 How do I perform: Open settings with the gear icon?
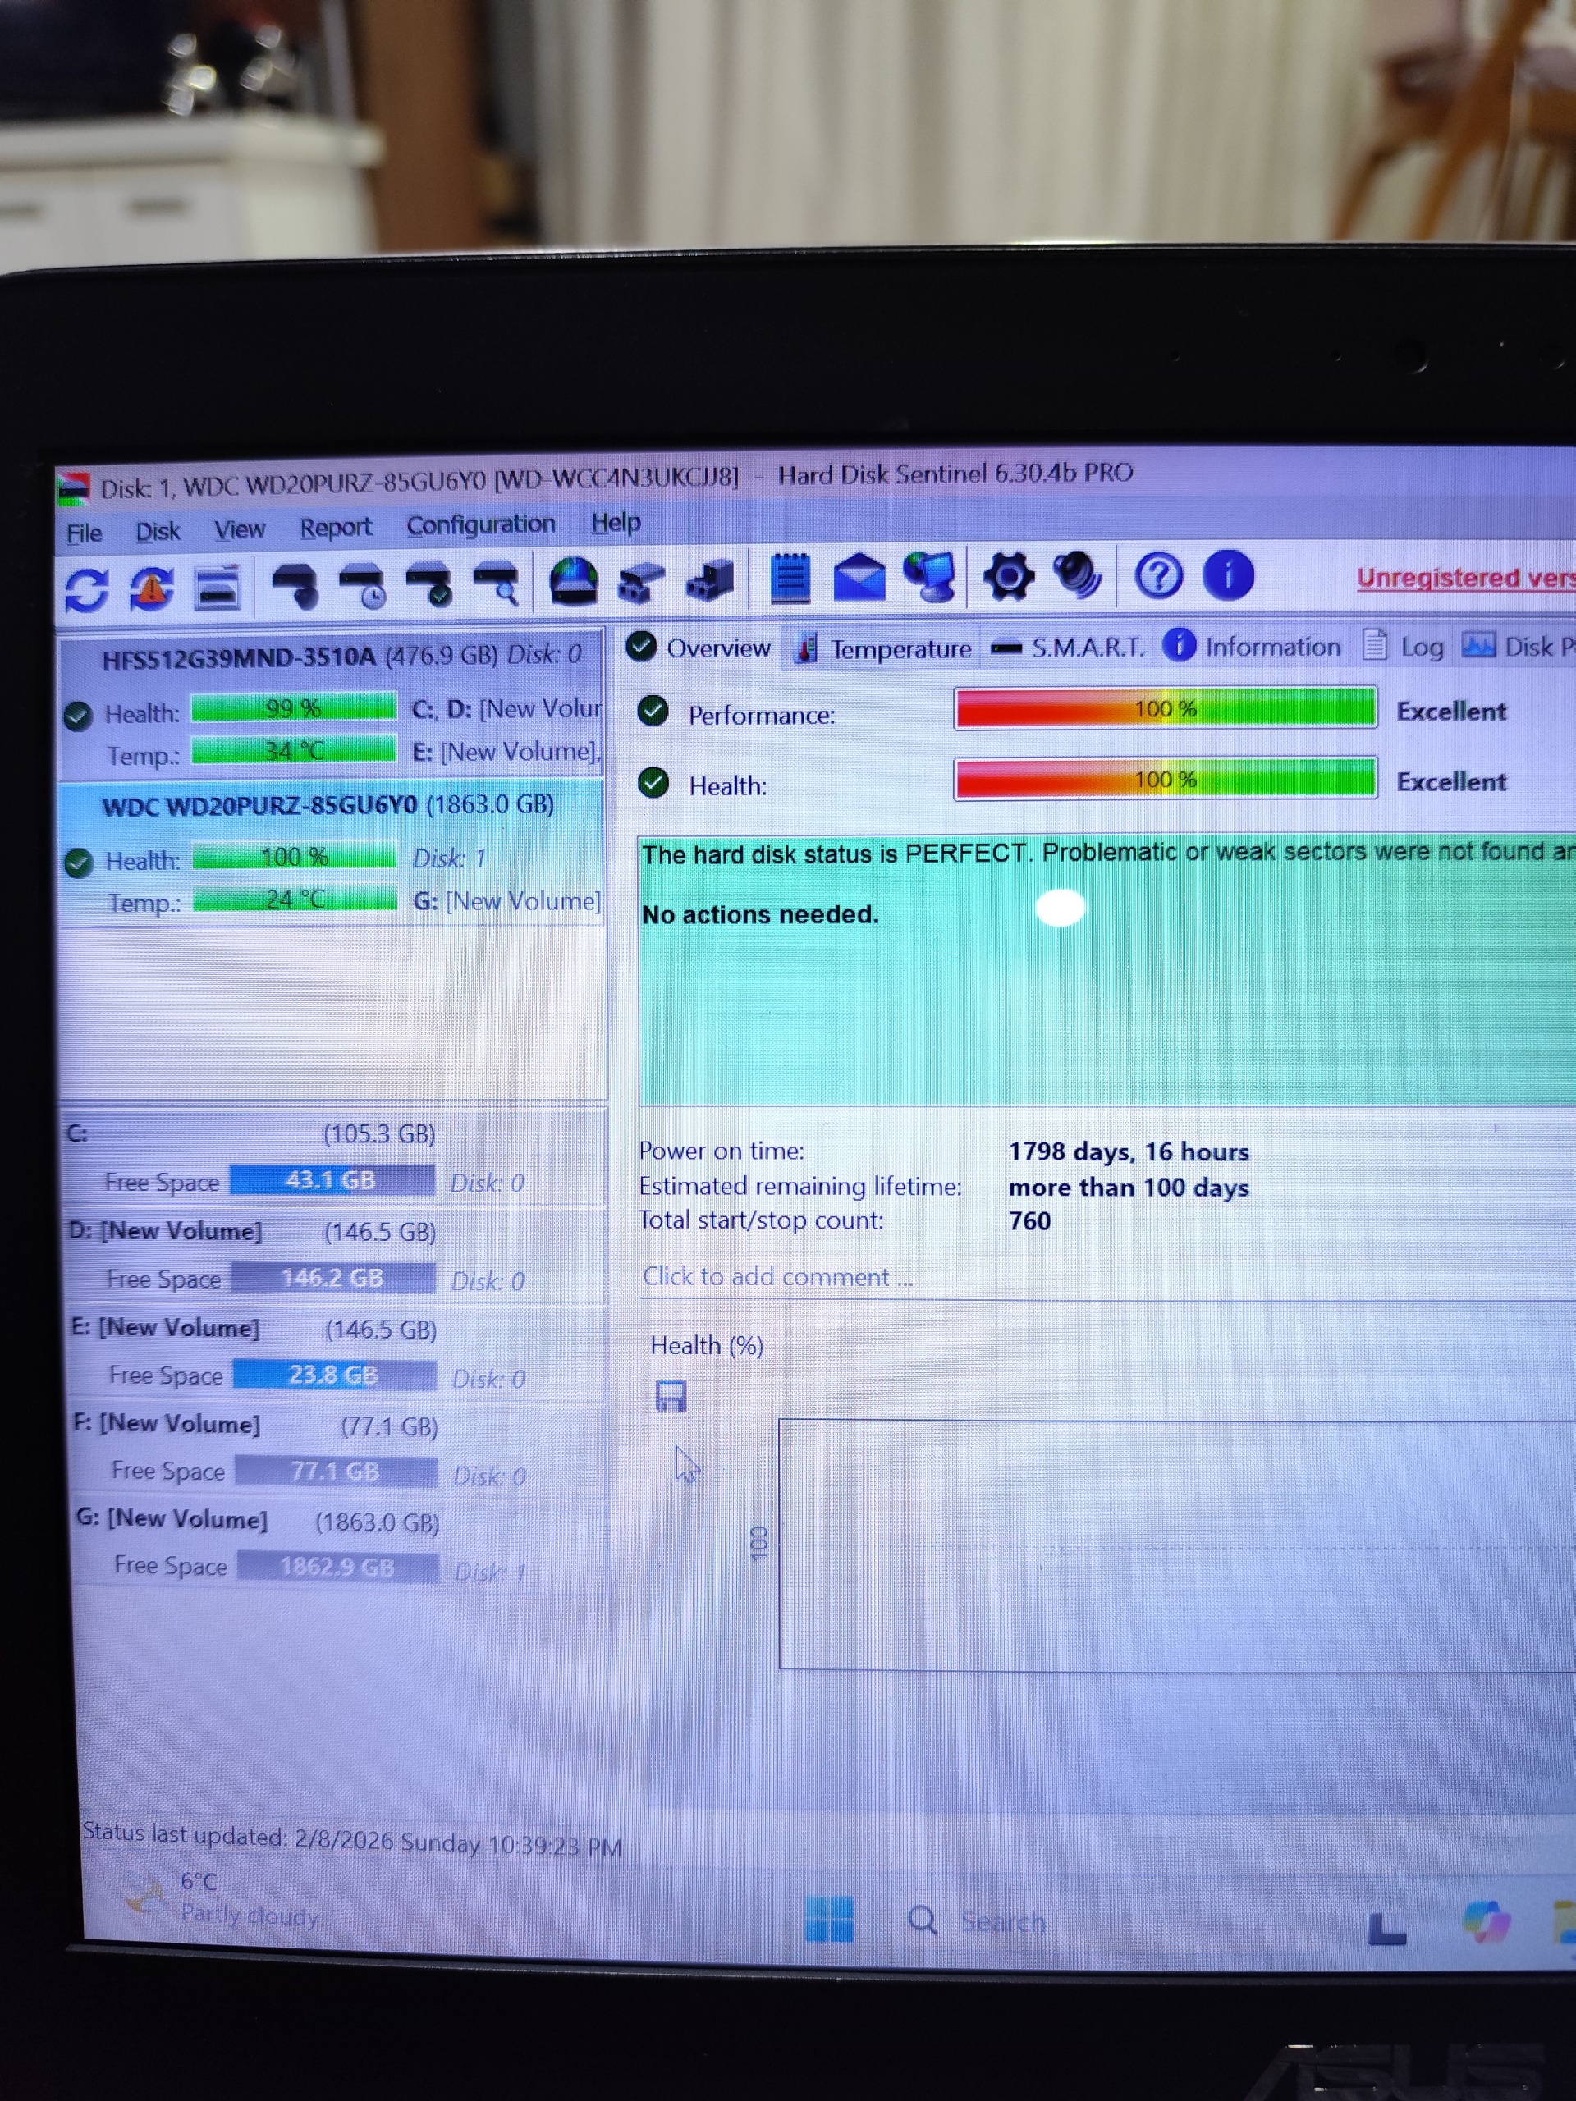click(1007, 576)
